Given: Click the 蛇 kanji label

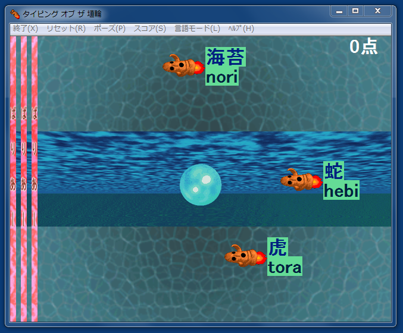Looking at the screenshot, I should pos(333,171).
